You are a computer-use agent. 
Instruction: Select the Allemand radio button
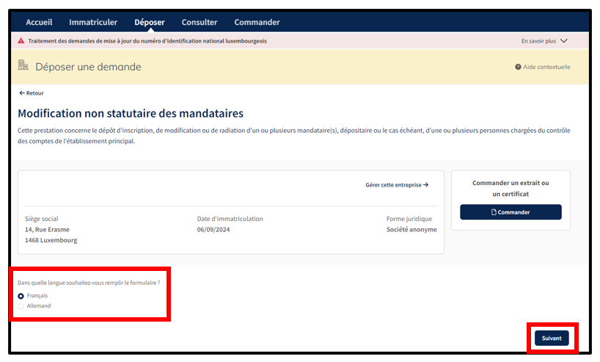pyautogui.click(x=21, y=305)
